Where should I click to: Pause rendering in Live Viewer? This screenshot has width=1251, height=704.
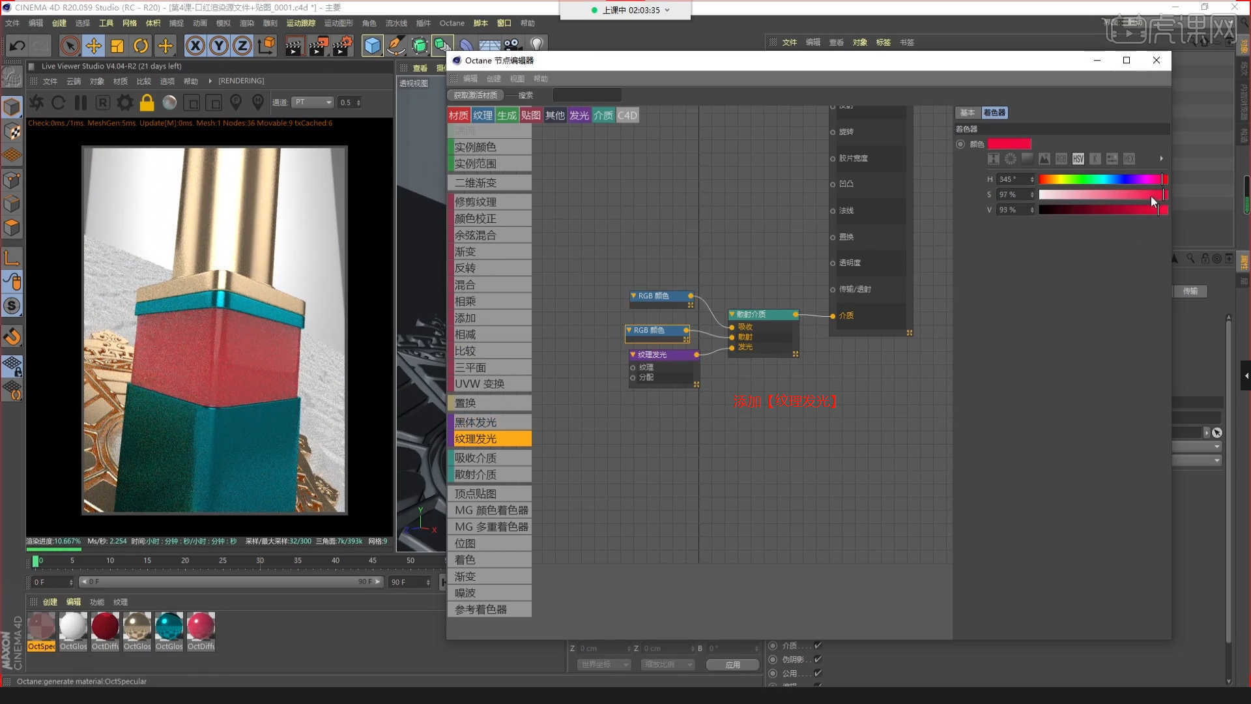(x=81, y=102)
